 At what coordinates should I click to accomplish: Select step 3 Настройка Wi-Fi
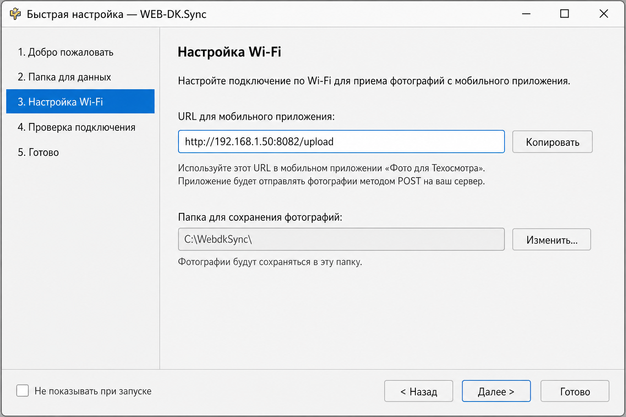point(80,101)
